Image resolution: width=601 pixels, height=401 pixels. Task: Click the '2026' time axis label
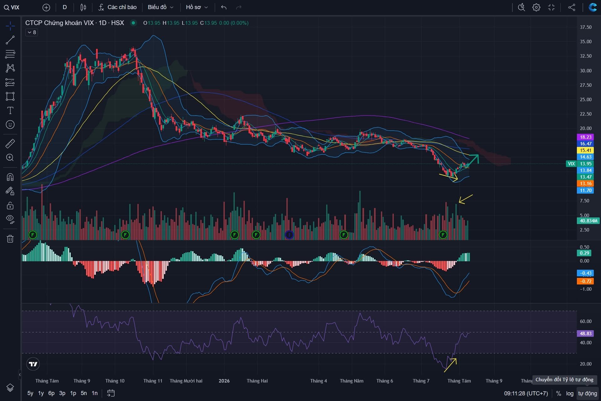224,381
